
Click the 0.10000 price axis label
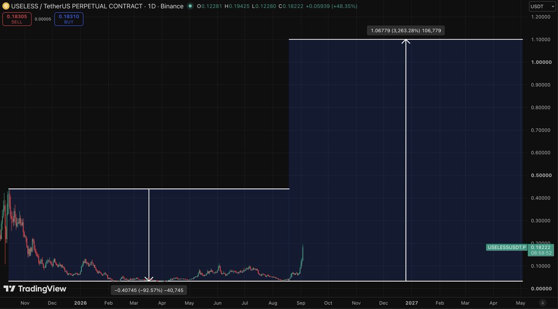point(540,266)
